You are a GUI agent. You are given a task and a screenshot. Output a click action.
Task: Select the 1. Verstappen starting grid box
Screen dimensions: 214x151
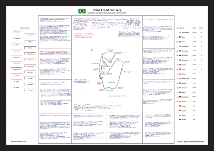[16, 32]
